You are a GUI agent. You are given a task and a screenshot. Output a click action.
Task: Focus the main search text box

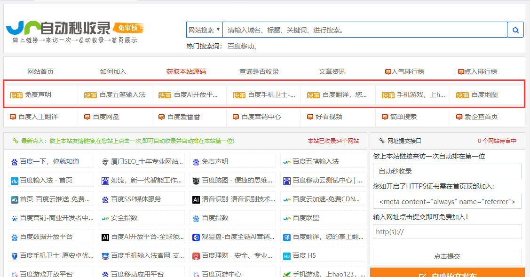(x=364, y=30)
